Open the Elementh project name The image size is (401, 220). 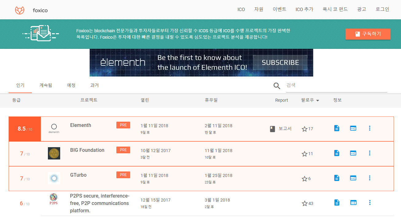81,125
